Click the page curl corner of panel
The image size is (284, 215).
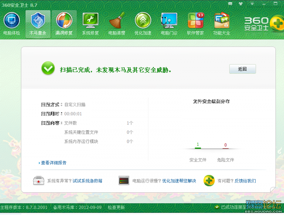click(273, 189)
